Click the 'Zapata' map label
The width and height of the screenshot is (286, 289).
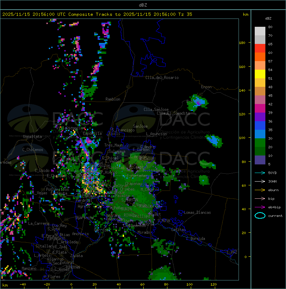76,256
